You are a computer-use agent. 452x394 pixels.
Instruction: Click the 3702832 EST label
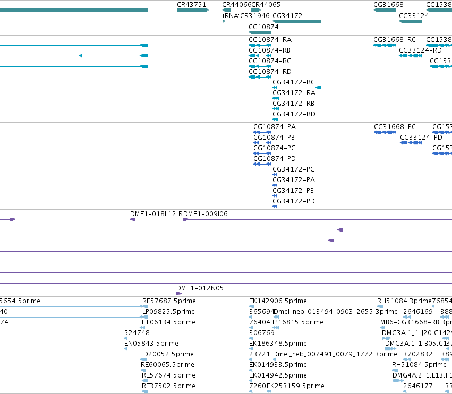coord(417,354)
